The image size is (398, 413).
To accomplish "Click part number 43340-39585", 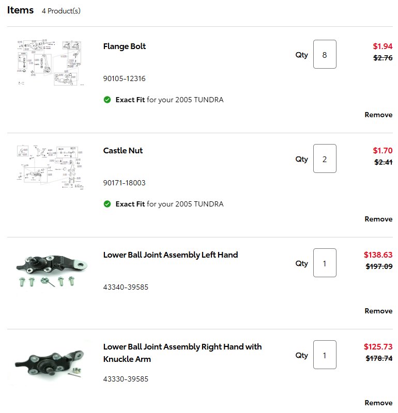I will click(x=126, y=287).
